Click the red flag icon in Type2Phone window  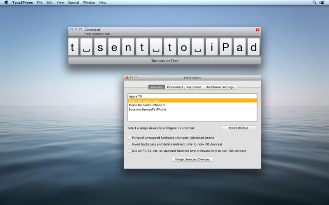coord(257,30)
